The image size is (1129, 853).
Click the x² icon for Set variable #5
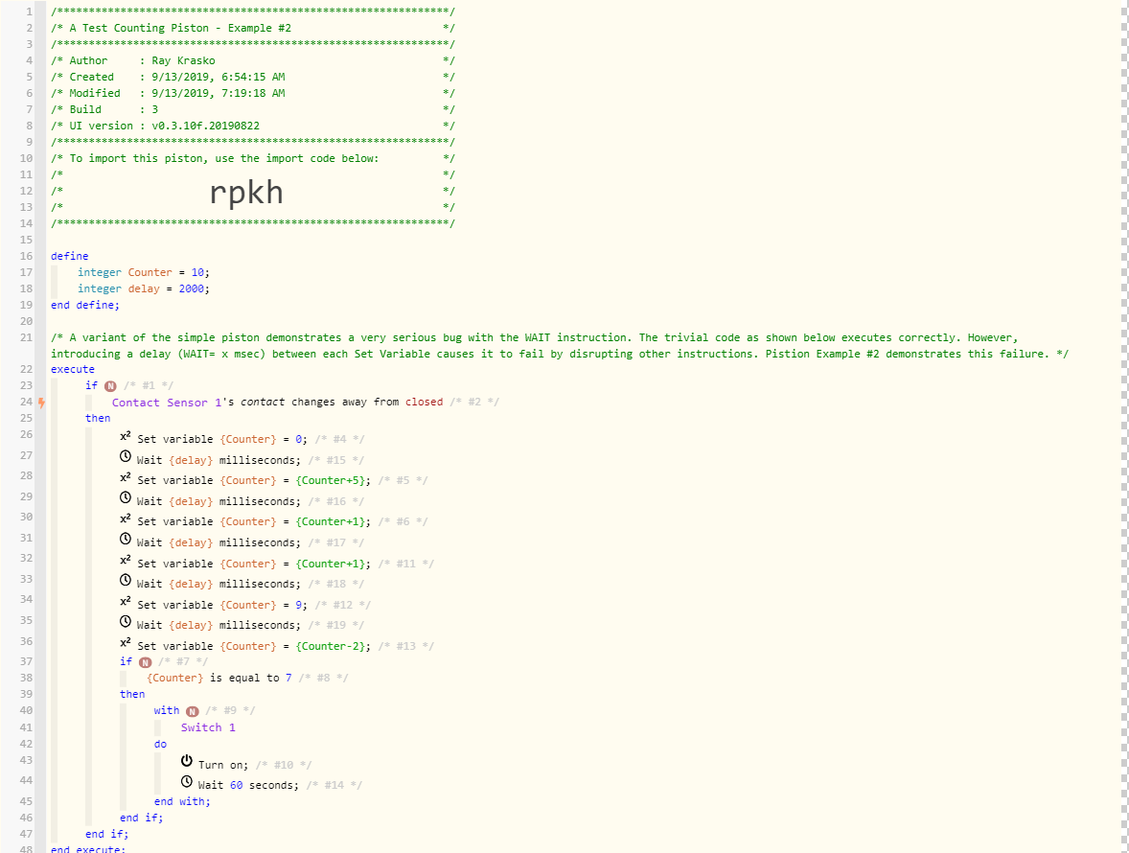(126, 477)
